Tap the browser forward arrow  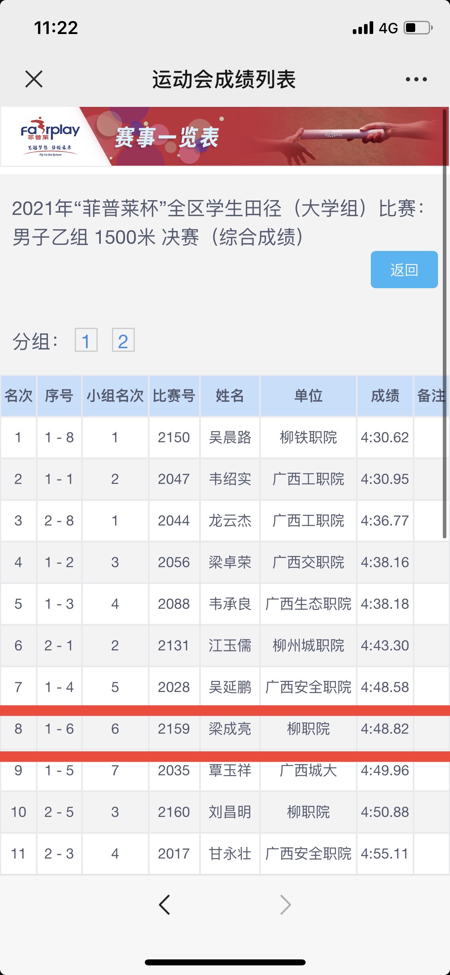pos(285,905)
